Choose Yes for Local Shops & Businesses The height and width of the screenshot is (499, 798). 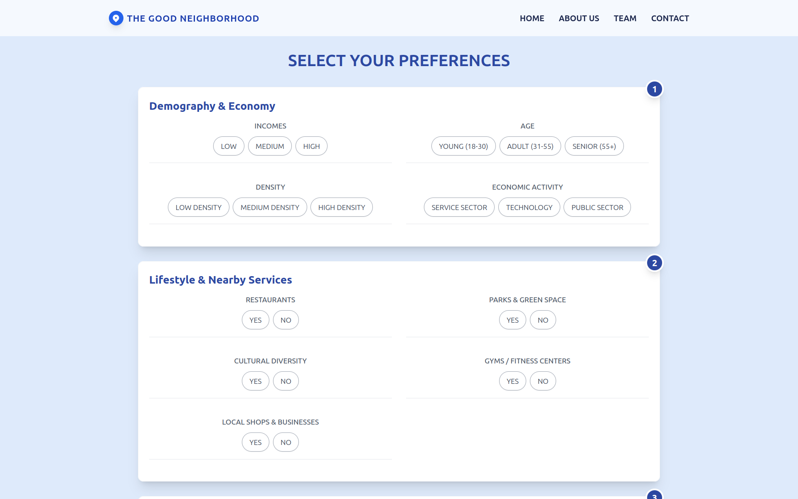coord(255,442)
